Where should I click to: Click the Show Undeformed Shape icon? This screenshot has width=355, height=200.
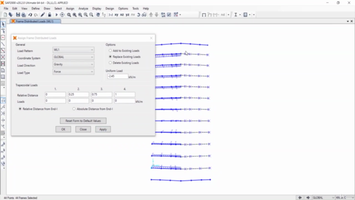(204, 15)
